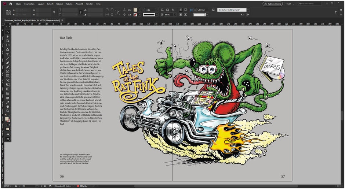Click the rotate 90° clockwise icon
The height and width of the screenshot is (189, 345).
point(107,10)
